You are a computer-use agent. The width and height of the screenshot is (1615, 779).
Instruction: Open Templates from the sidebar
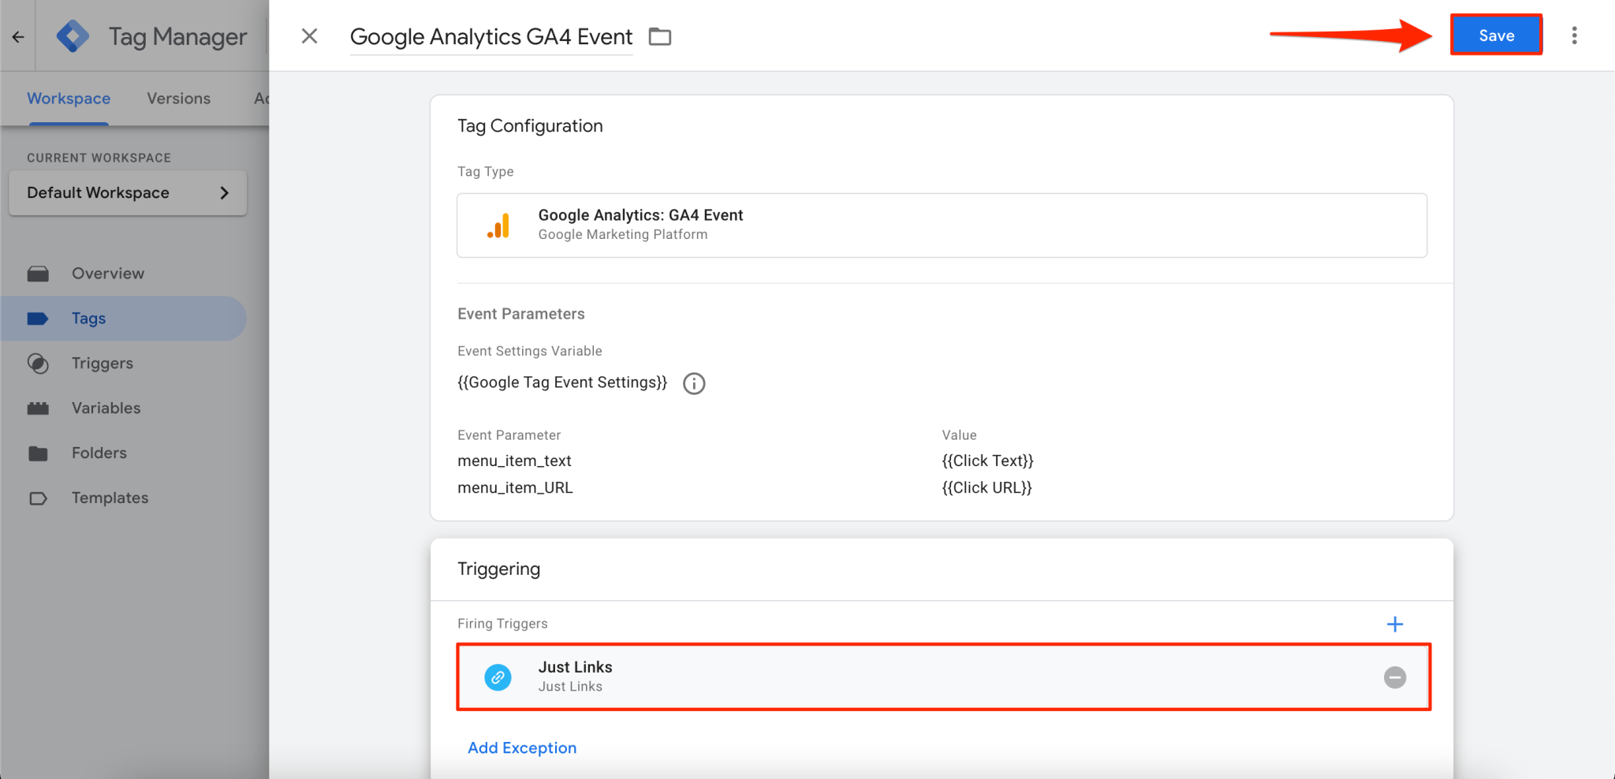coord(110,498)
